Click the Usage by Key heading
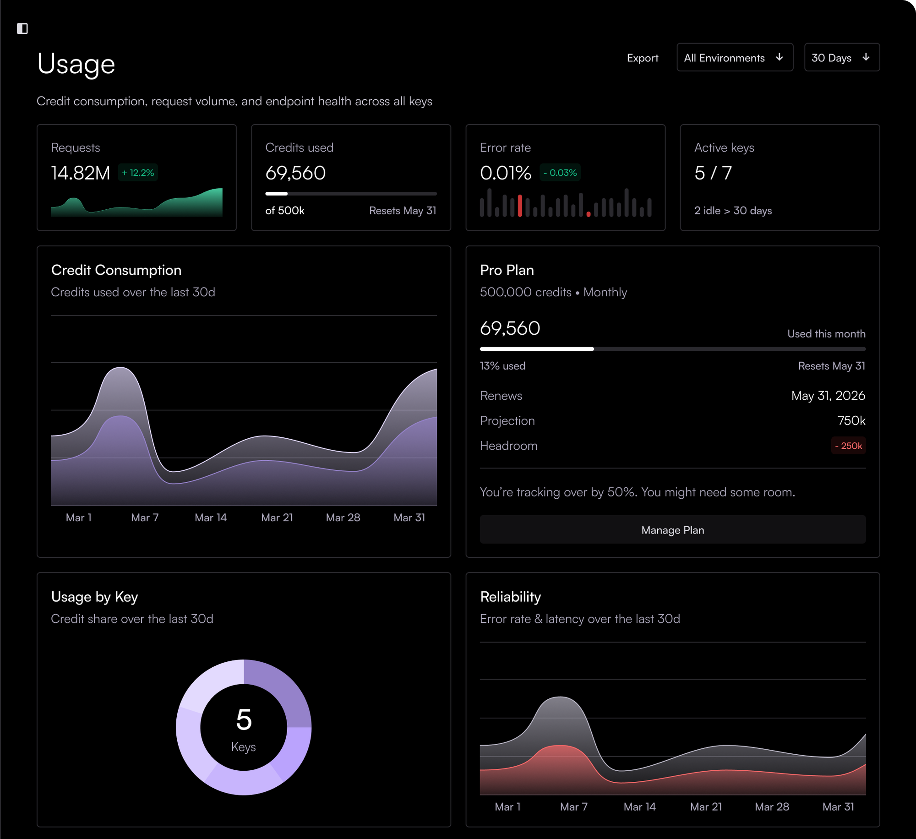916x839 pixels. tap(94, 597)
